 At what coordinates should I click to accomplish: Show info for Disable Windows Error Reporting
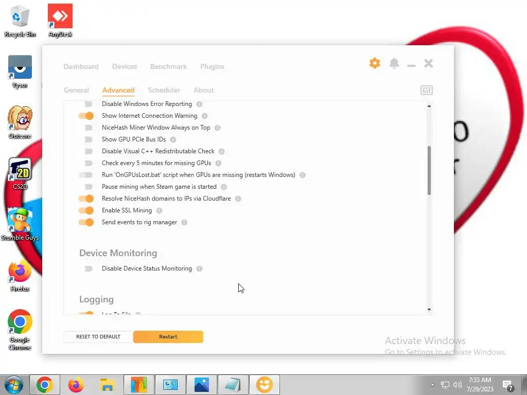pos(199,104)
